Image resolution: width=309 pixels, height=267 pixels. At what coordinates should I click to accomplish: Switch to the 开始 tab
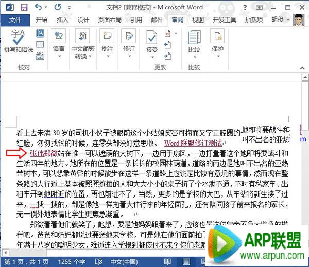click(41, 20)
